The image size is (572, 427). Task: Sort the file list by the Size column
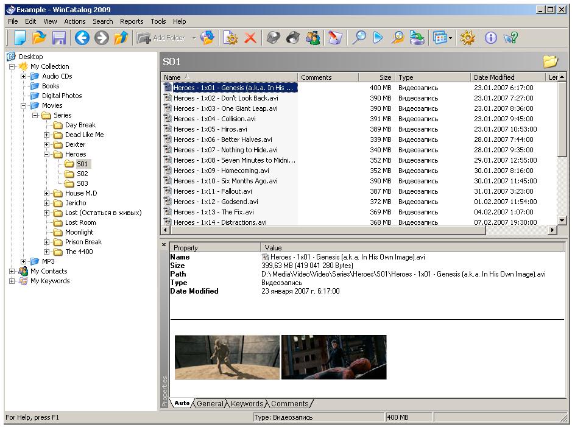click(x=377, y=77)
